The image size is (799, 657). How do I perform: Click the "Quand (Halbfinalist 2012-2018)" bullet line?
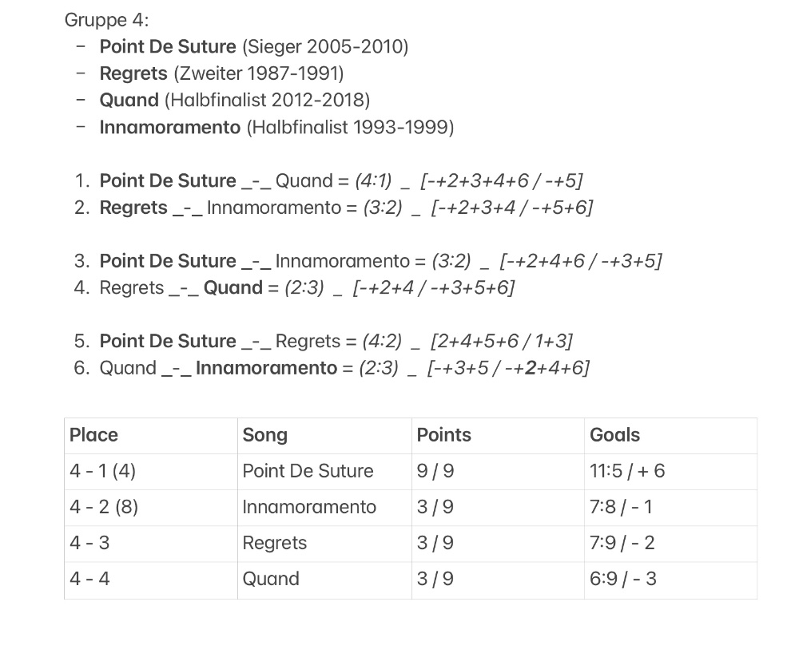pyautogui.click(x=234, y=100)
